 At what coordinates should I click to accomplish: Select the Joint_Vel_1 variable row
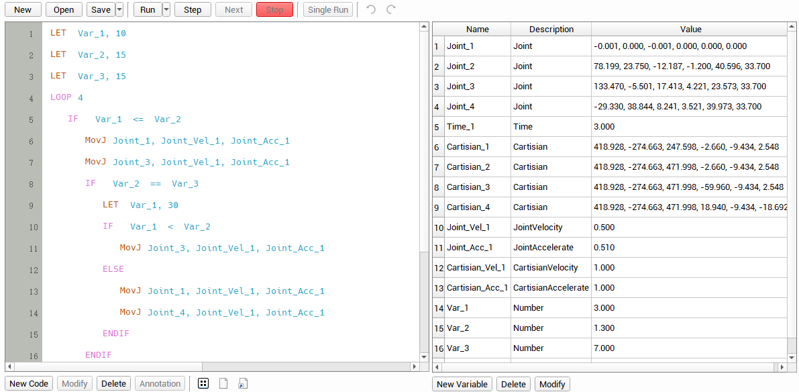[x=468, y=228]
